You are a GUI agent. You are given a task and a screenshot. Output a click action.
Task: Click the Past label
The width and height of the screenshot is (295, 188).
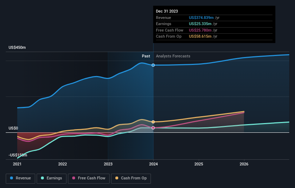(x=146, y=56)
